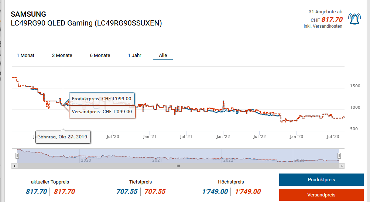
Task: Click the Jul '22 axis label
Action: pyautogui.click(x=260, y=137)
